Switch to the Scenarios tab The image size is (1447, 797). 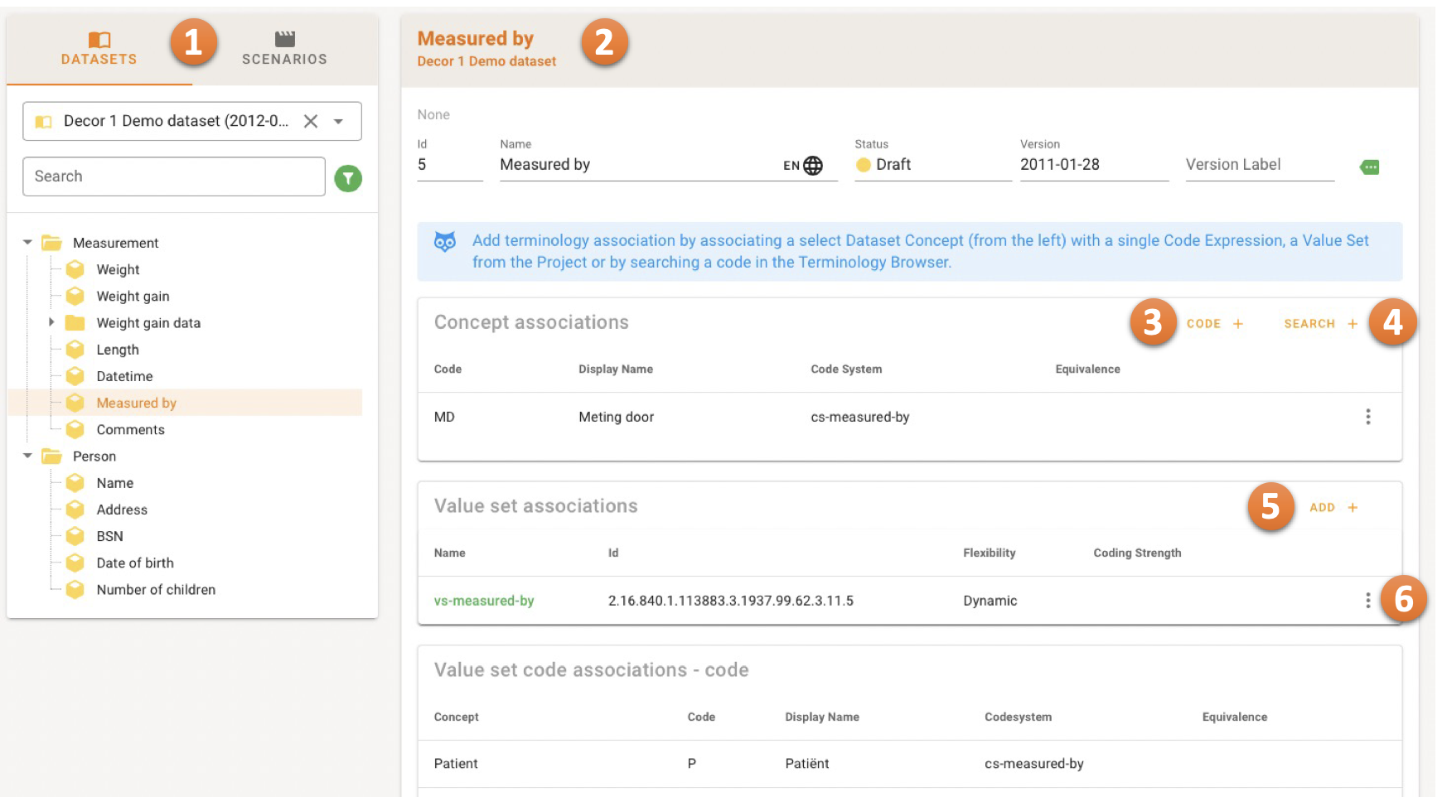(284, 48)
